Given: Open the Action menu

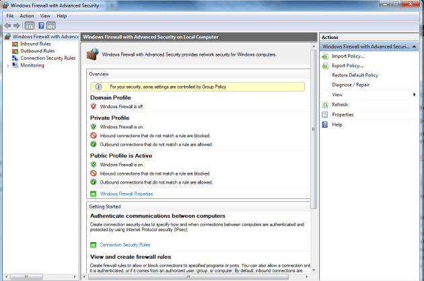Looking at the screenshot, I should coord(27,16).
